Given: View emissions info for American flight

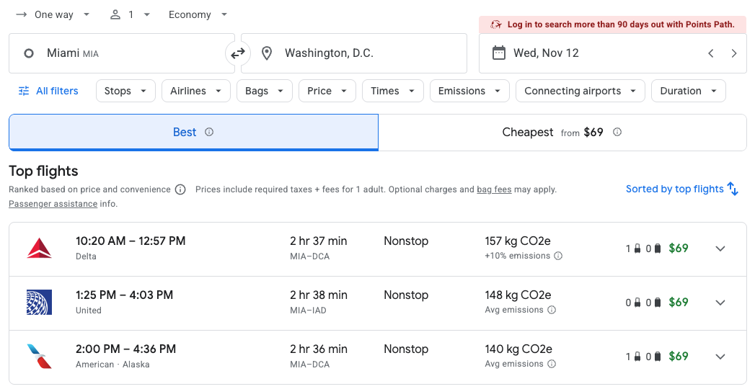Looking at the screenshot, I should click(x=552, y=364).
